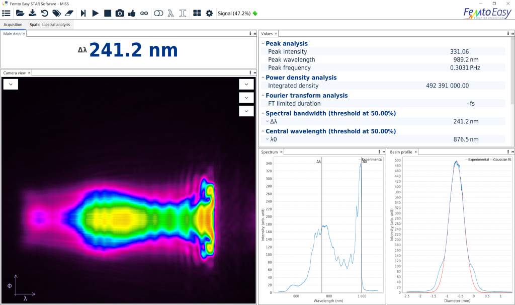515x305 pixels.
Task: Click the tags icon in the toolbar
Action: pos(56,13)
